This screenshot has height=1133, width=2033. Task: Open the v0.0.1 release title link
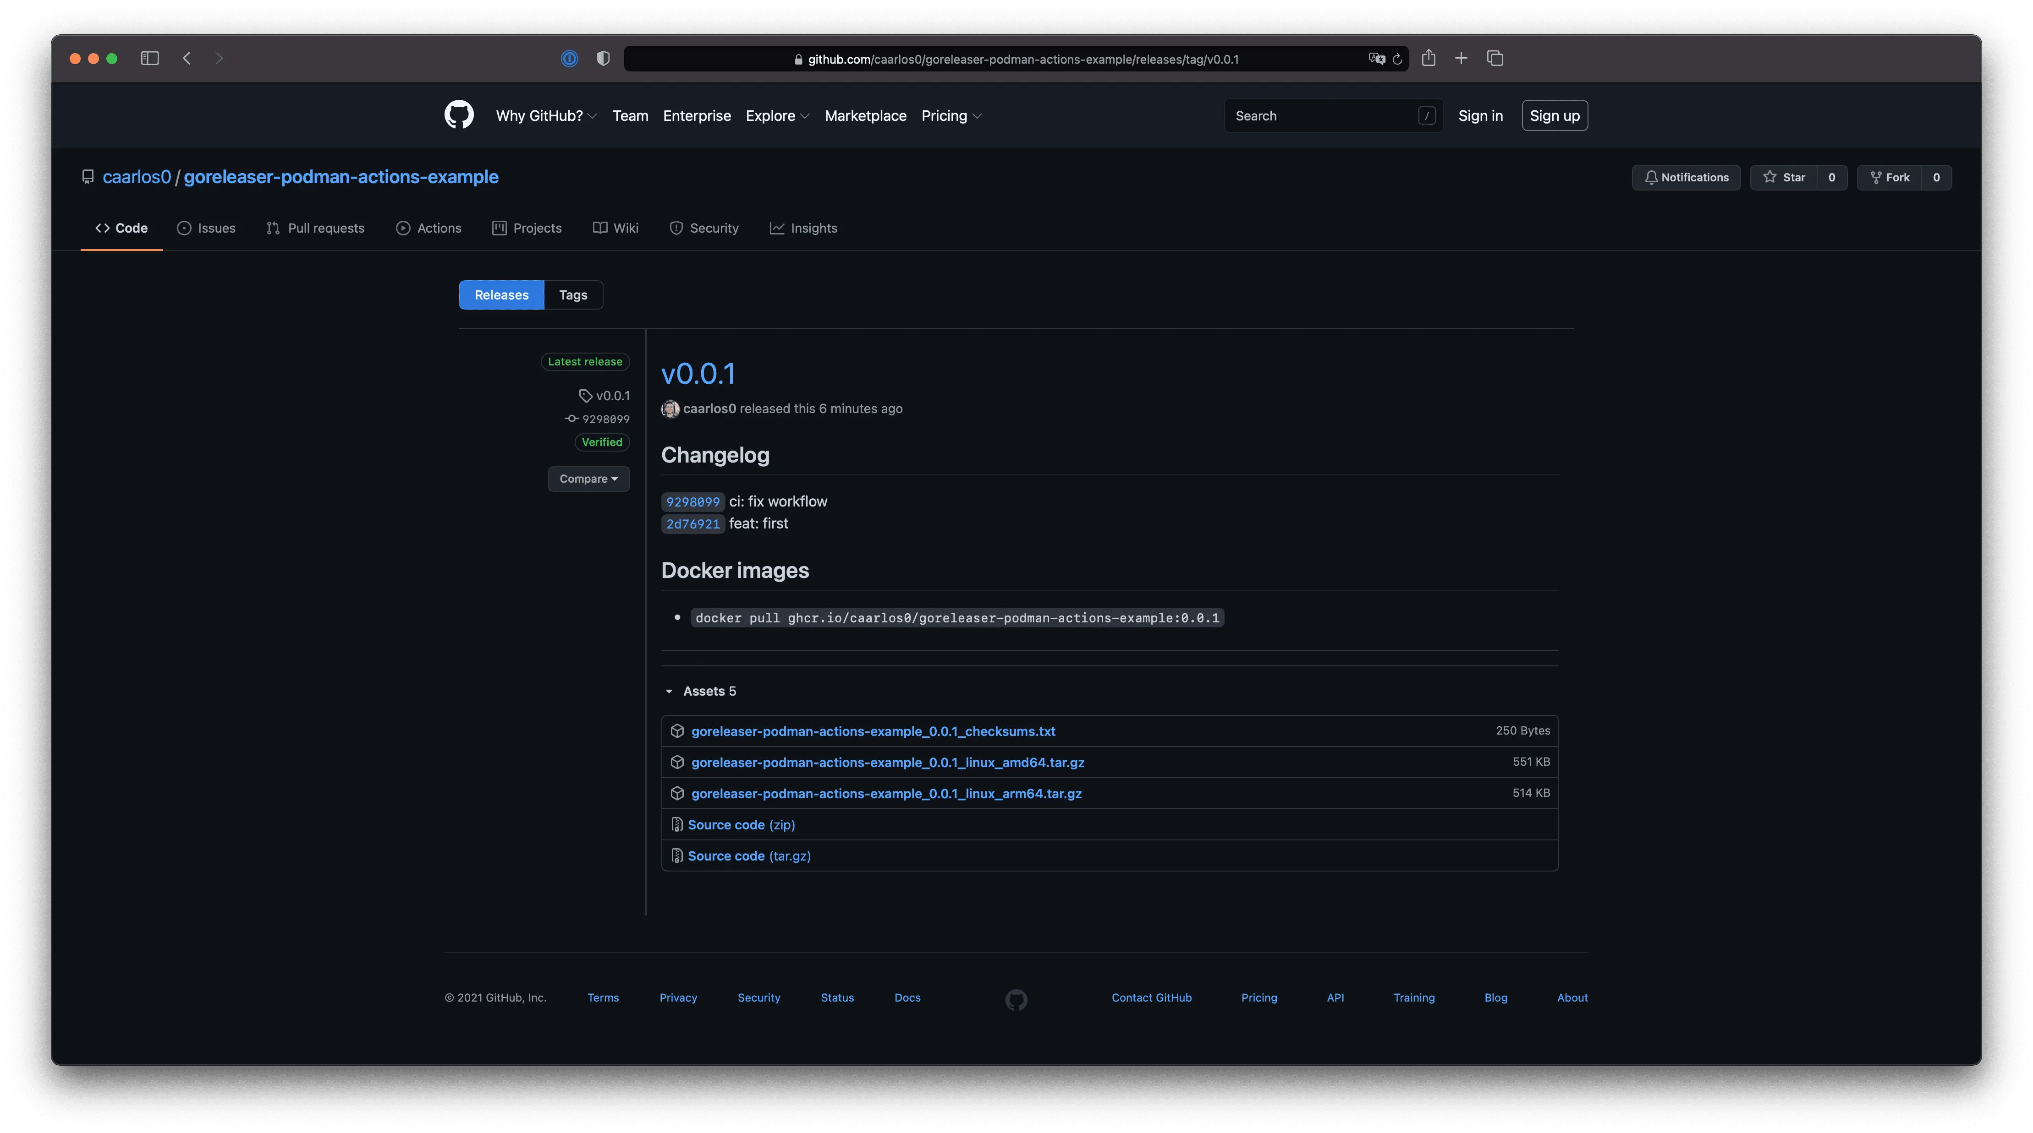(x=698, y=374)
